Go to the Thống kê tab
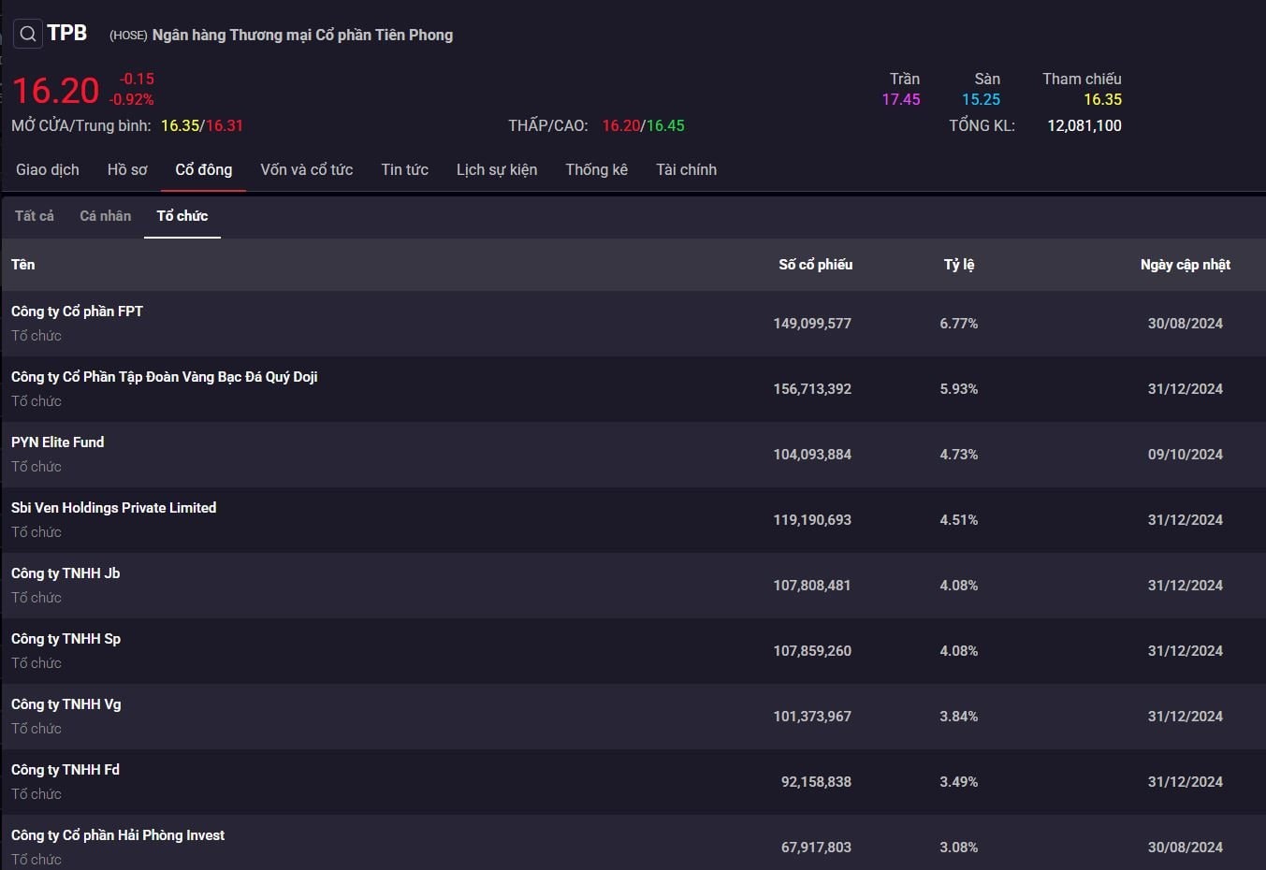 (x=597, y=169)
